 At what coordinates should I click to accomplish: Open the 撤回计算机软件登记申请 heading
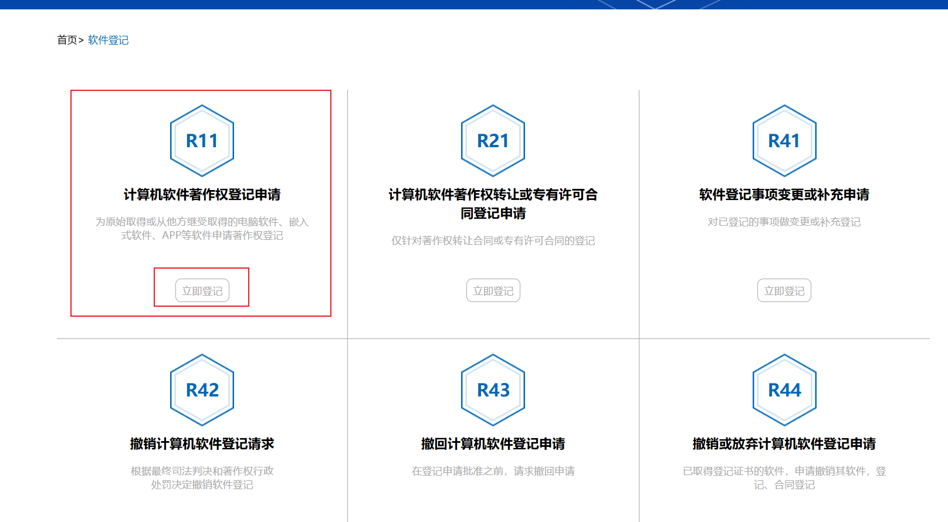(493, 444)
